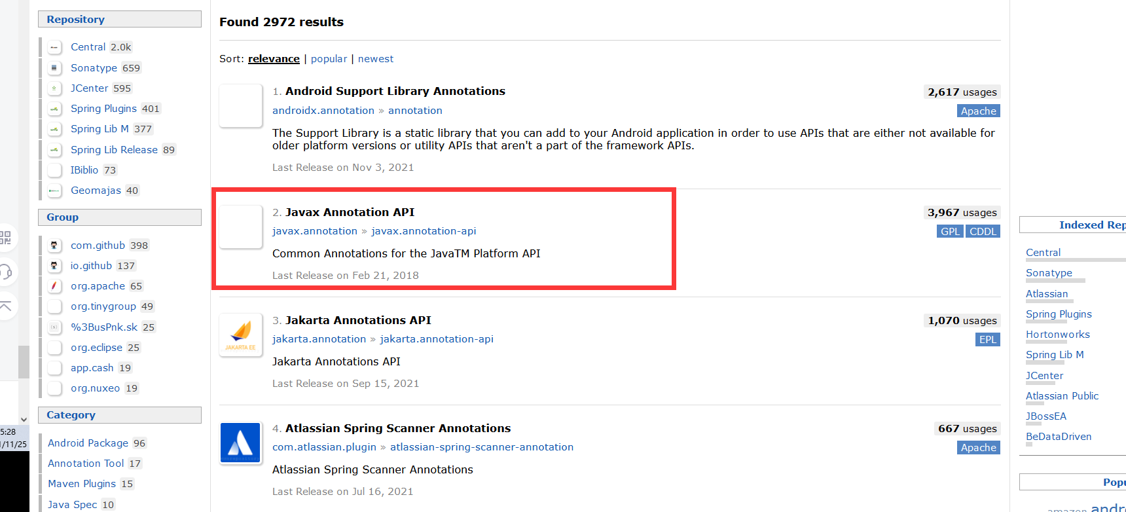Click the Geomajas repository icon

pos(54,191)
